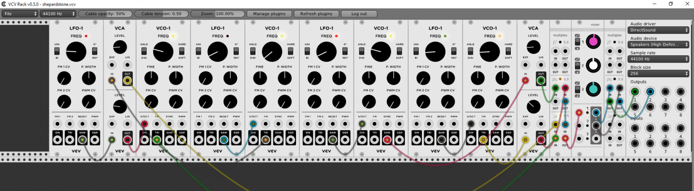694x191 pixels.
Task: Toggle UNI/BI switch on second LFO-1
Action: (x=198, y=51)
